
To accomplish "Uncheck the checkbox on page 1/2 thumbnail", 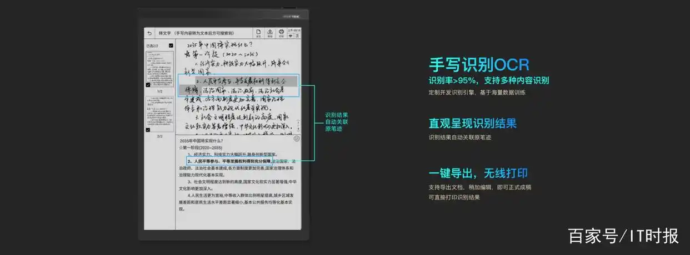I will click(148, 85).
